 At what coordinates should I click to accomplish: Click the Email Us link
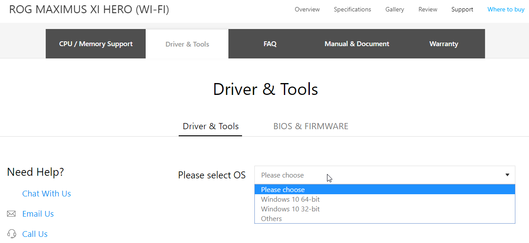[x=38, y=214]
